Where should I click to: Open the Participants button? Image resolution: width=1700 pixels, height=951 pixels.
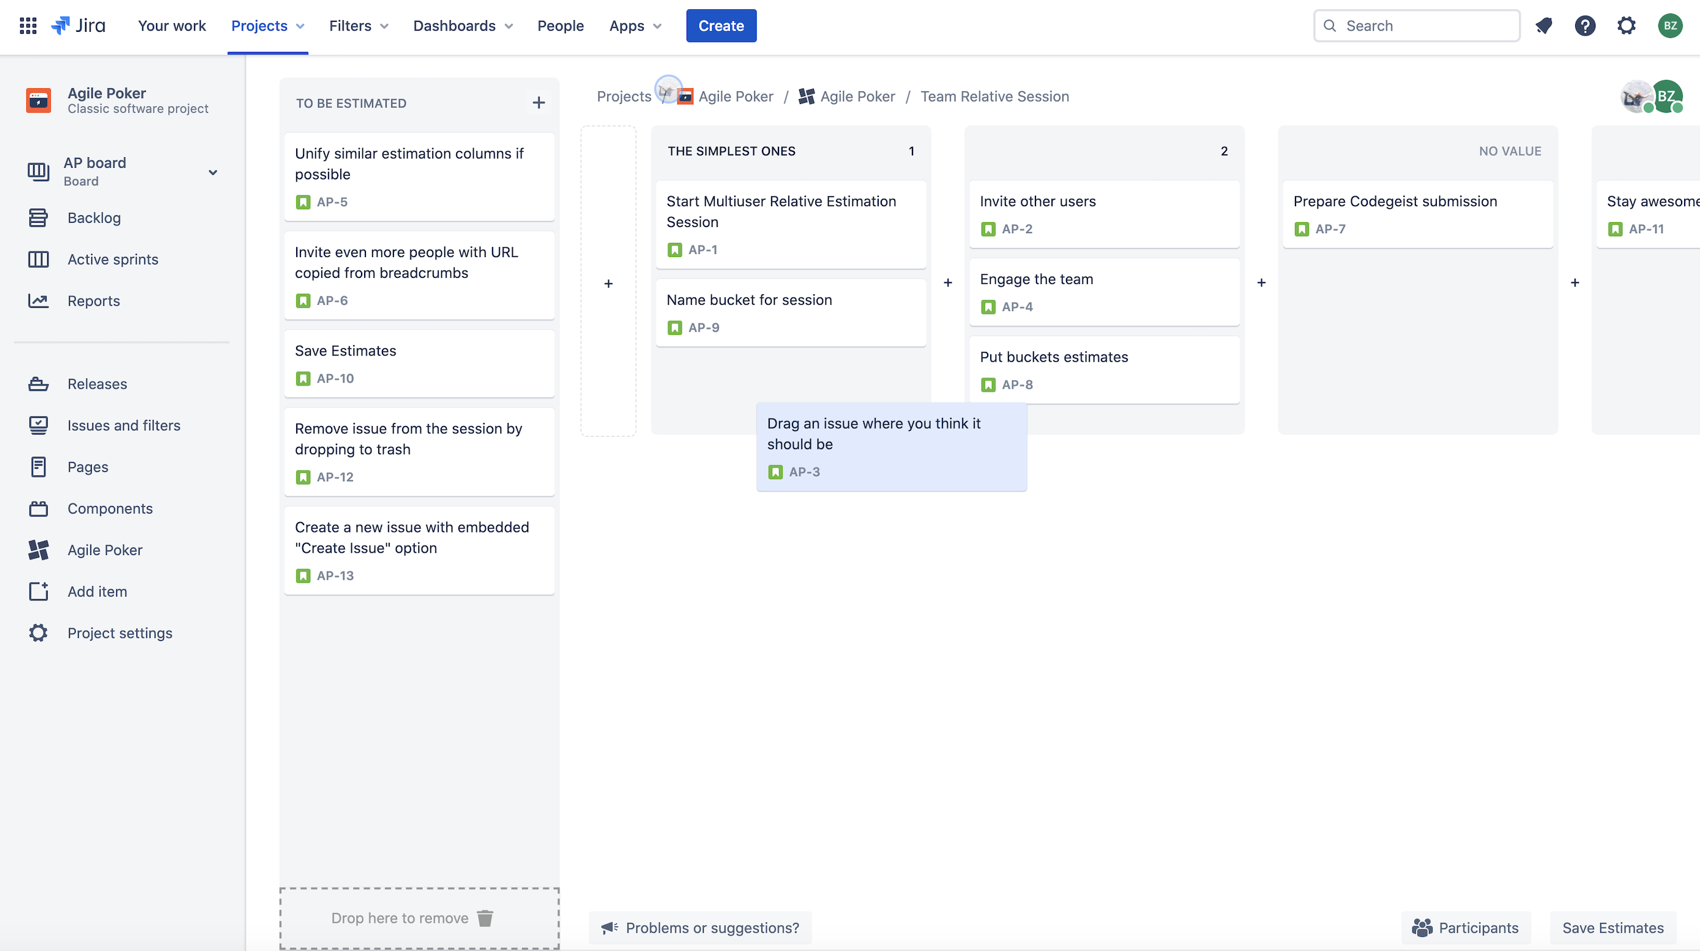click(x=1465, y=927)
